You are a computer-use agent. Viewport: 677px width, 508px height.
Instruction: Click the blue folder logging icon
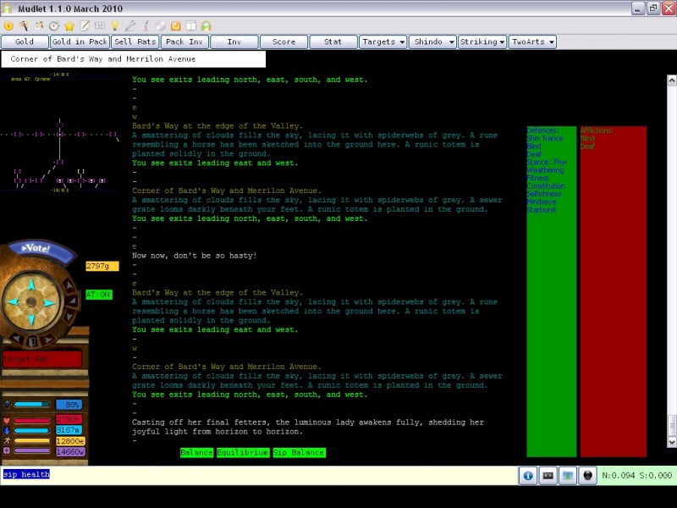(568, 476)
